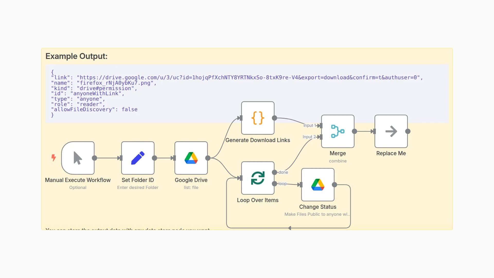Click input connector of Google Drive list node
This screenshot has height=278, width=494.
tap(174, 158)
